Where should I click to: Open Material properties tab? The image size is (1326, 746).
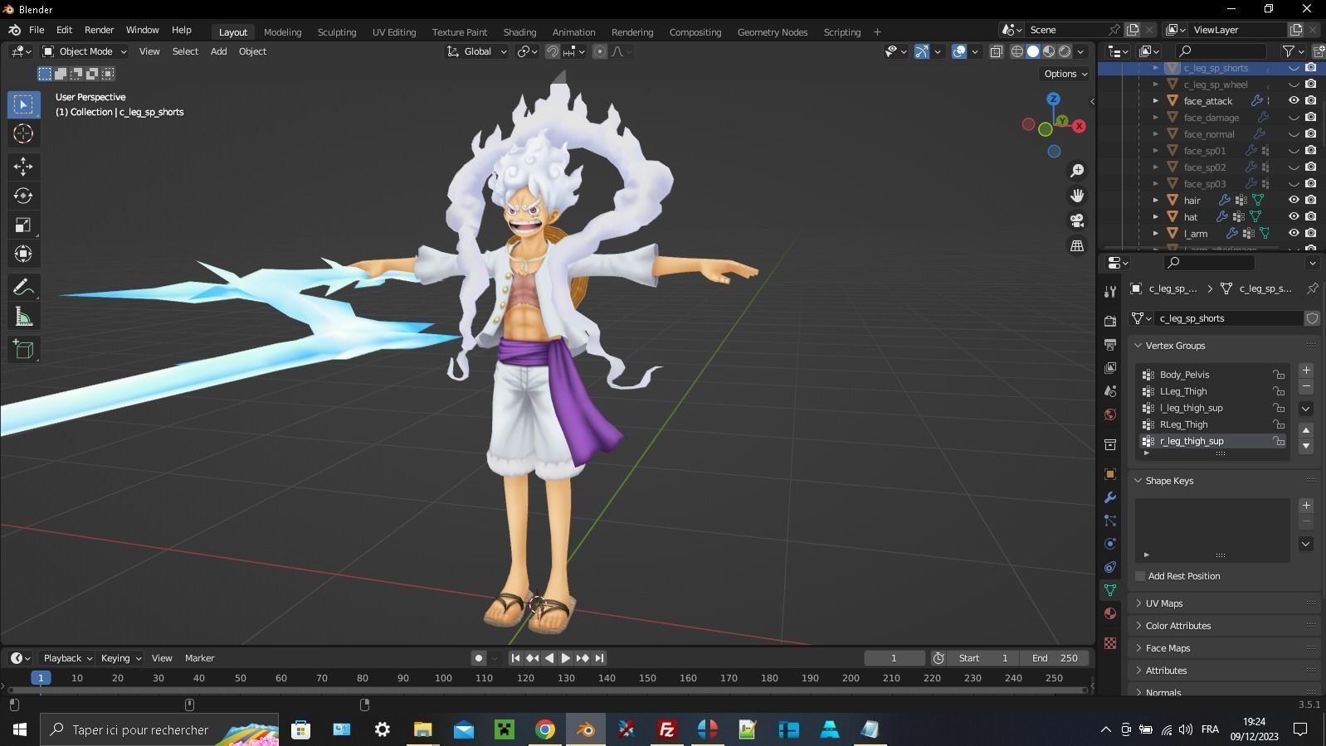[x=1110, y=613]
